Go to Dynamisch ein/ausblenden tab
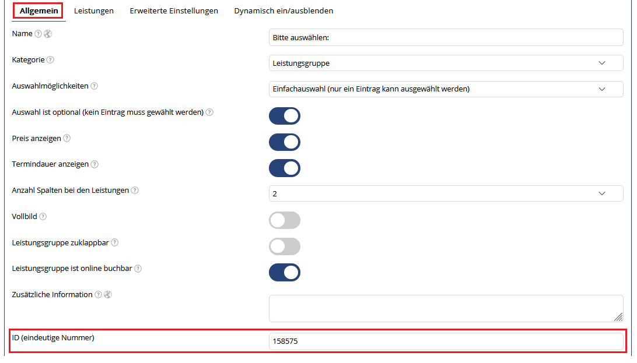637x363 pixels. point(283,11)
